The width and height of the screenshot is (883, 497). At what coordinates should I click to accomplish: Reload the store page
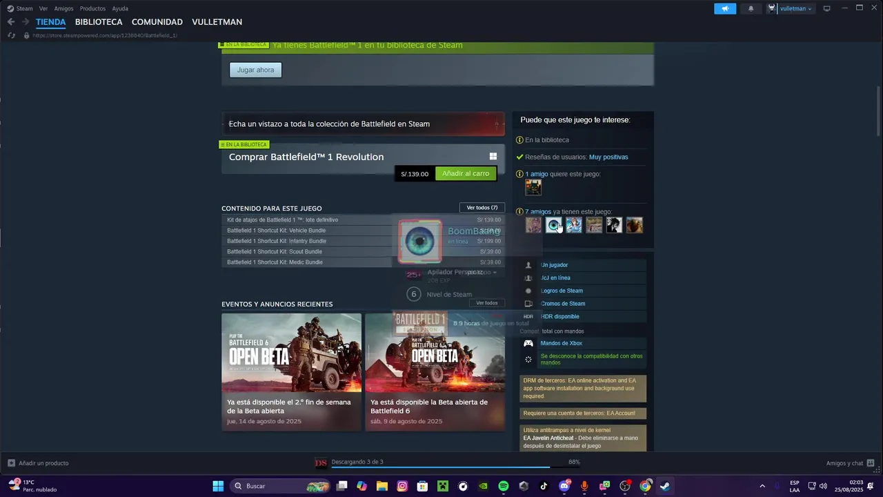(x=11, y=35)
